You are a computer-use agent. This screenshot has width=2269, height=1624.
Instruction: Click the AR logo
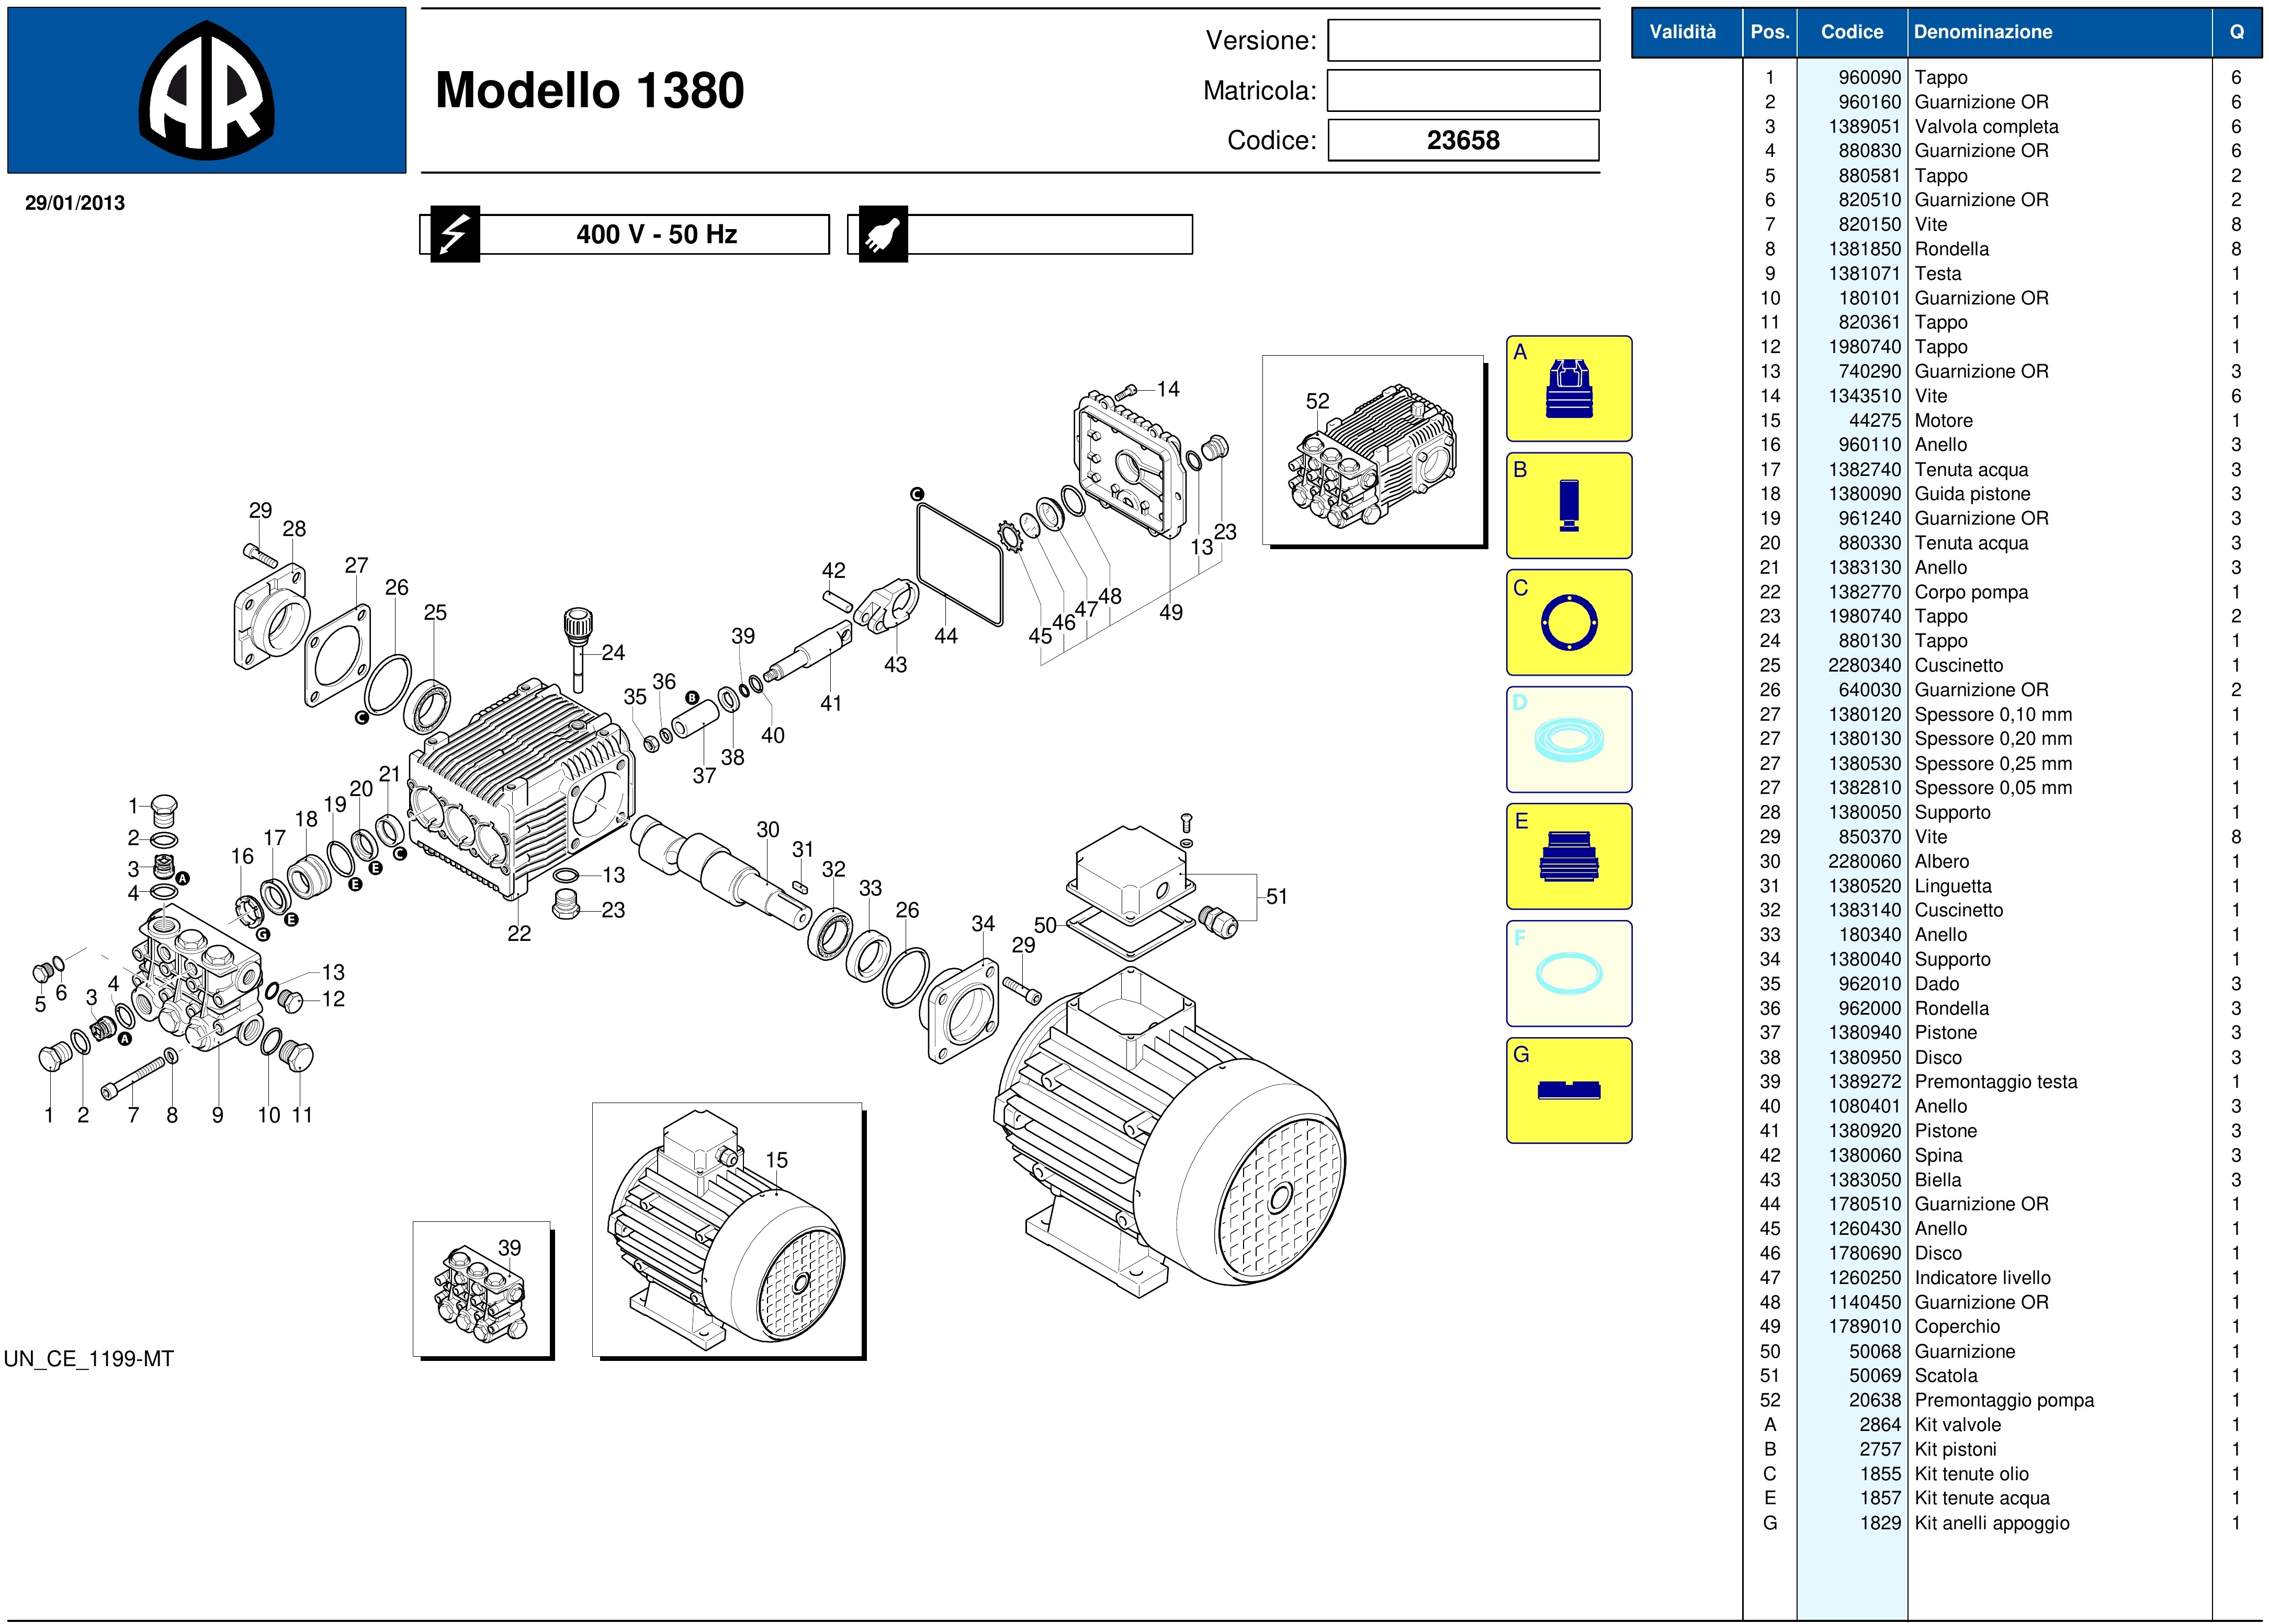coord(206,91)
